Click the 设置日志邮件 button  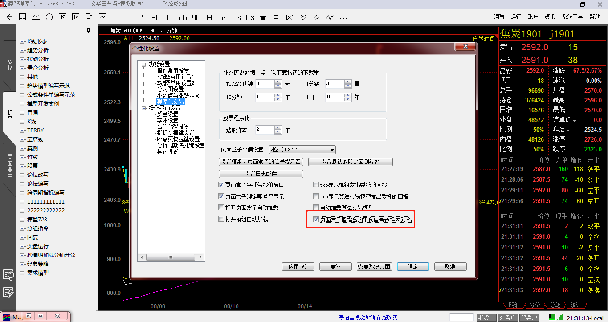(261, 174)
